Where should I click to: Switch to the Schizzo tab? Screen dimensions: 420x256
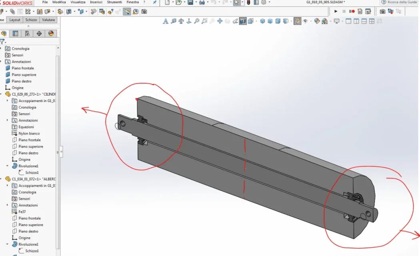[x=31, y=20]
